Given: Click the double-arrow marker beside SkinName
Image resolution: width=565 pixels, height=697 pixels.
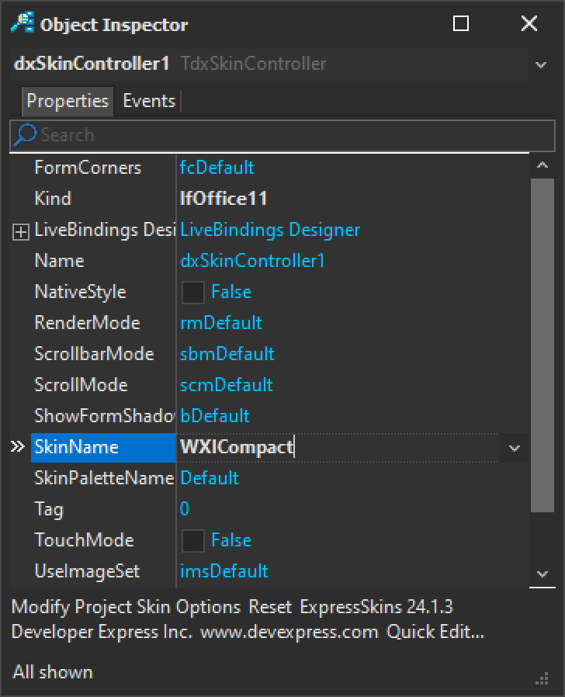Looking at the screenshot, I should 17,447.
